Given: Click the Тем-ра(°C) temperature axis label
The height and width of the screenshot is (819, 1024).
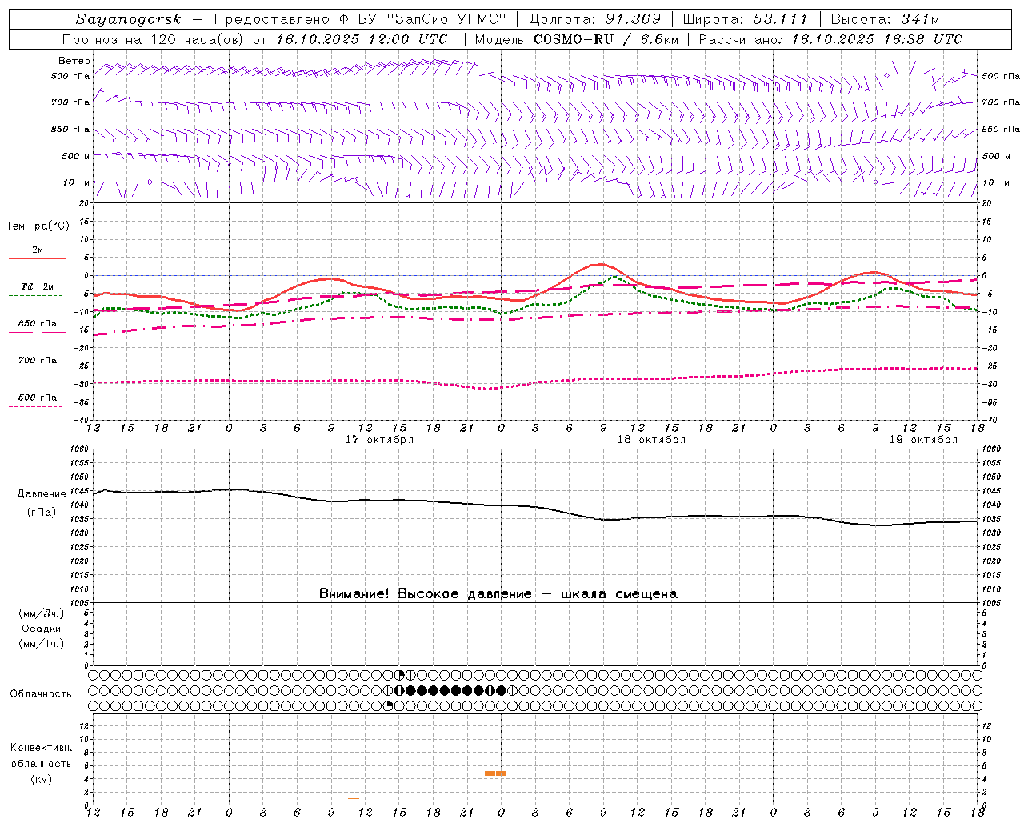Looking at the screenshot, I should (x=38, y=226).
